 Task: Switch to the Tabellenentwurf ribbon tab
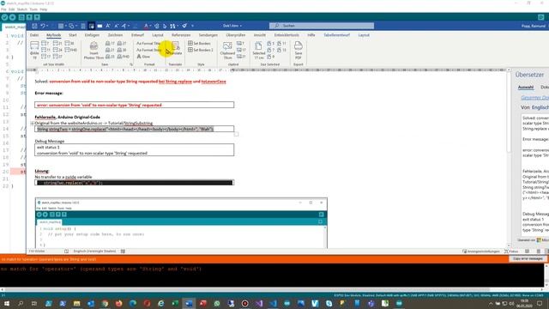336,35
